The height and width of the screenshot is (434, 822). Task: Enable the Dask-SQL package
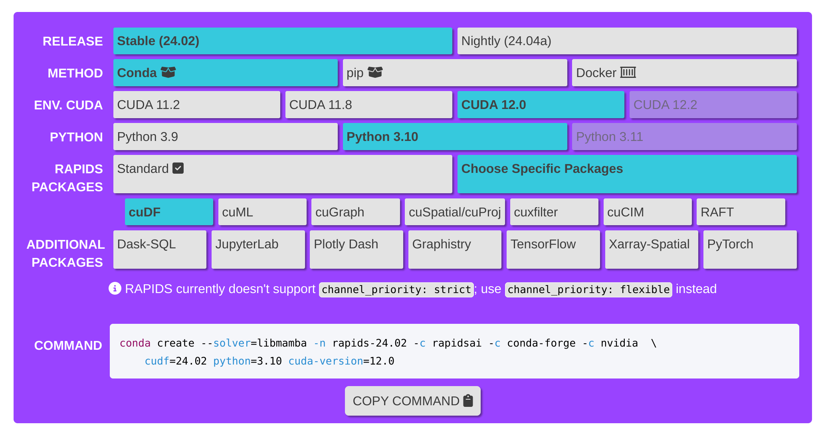tap(160, 250)
